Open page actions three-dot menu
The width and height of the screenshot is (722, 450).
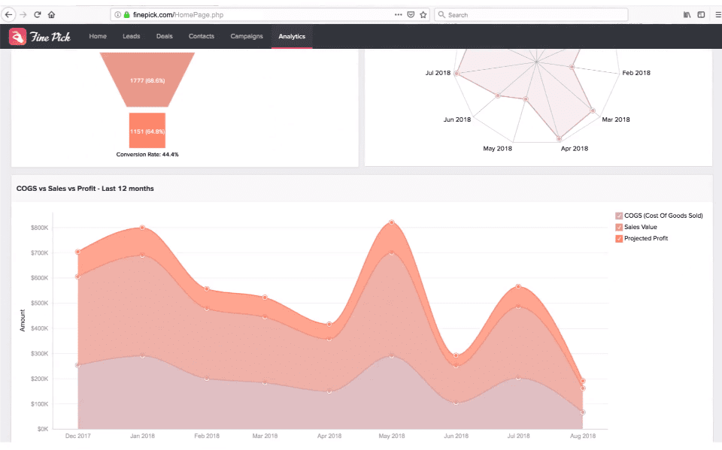click(x=398, y=14)
